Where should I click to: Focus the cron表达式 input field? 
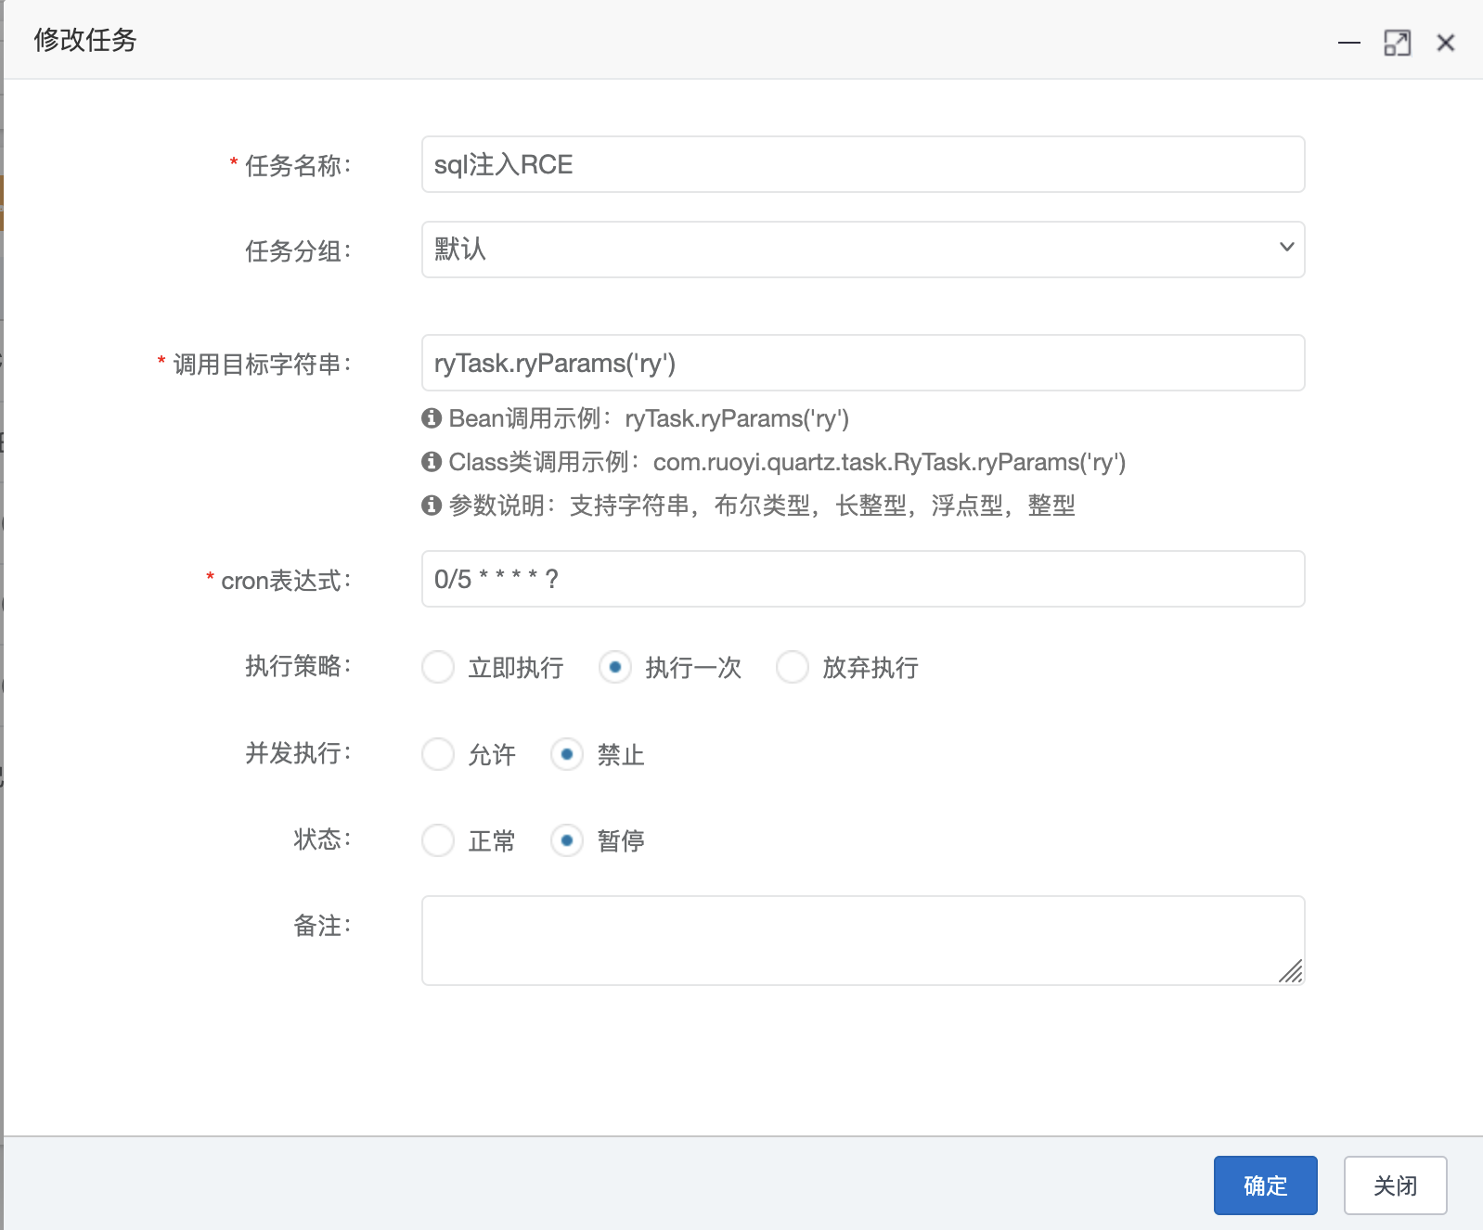(x=863, y=579)
